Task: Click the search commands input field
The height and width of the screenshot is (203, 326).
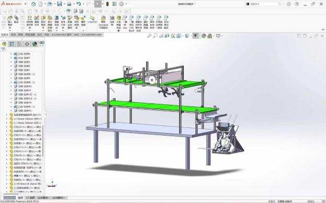Action: [264, 4]
